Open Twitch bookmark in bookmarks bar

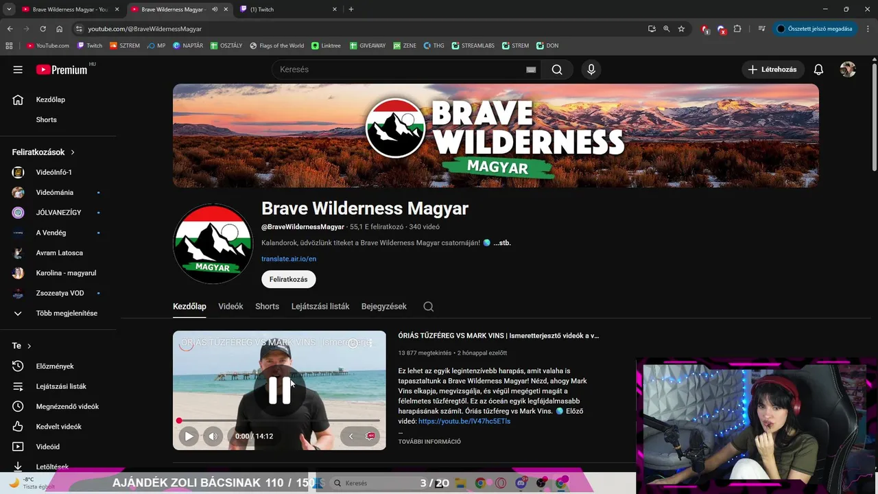[89, 45]
